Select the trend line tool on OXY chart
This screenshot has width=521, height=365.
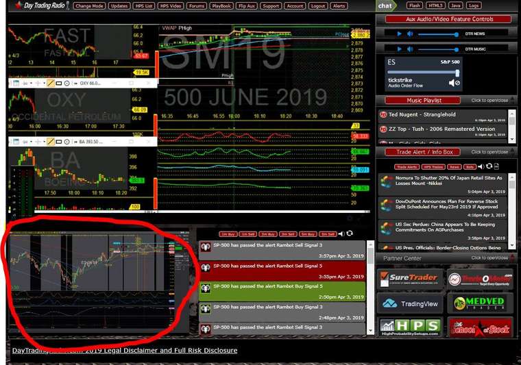pyautogui.click(x=50, y=83)
